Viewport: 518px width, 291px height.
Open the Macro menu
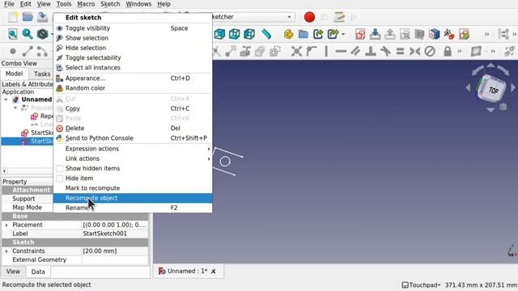pos(86,4)
